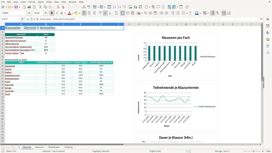The image size is (272, 153).
Task: Apply the red font color swatch
Action: tap(69, 13)
